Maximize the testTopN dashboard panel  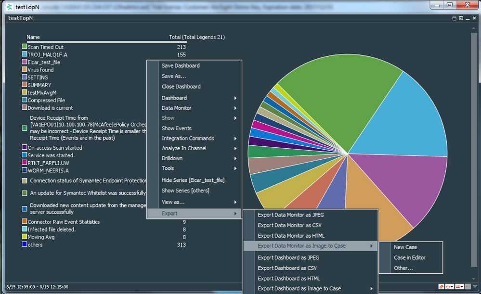pyautogui.click(x=455, y=18)
